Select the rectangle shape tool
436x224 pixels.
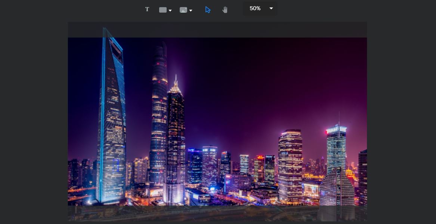point(163,10)
